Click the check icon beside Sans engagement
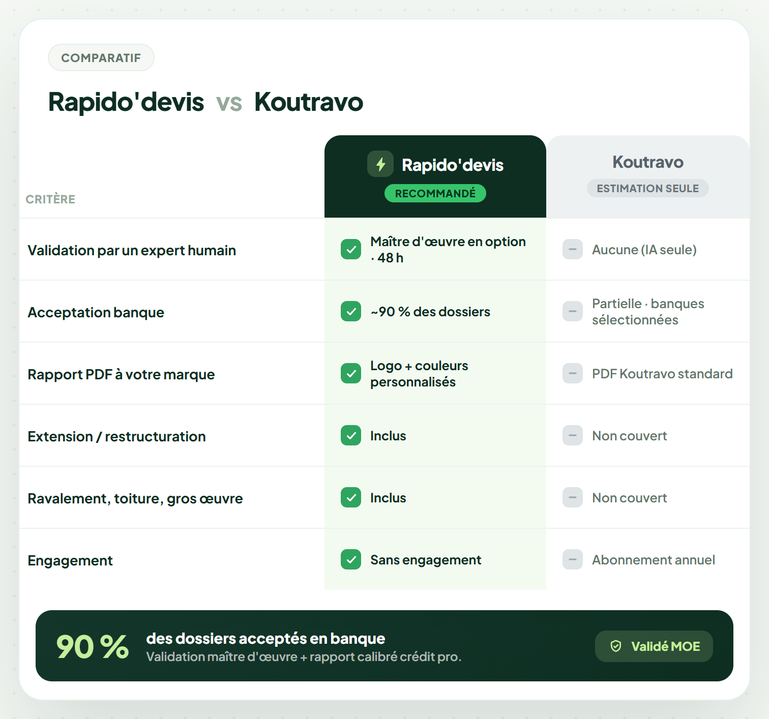The image size is (769, 719). pyautogui.click(x=351, y=559)
